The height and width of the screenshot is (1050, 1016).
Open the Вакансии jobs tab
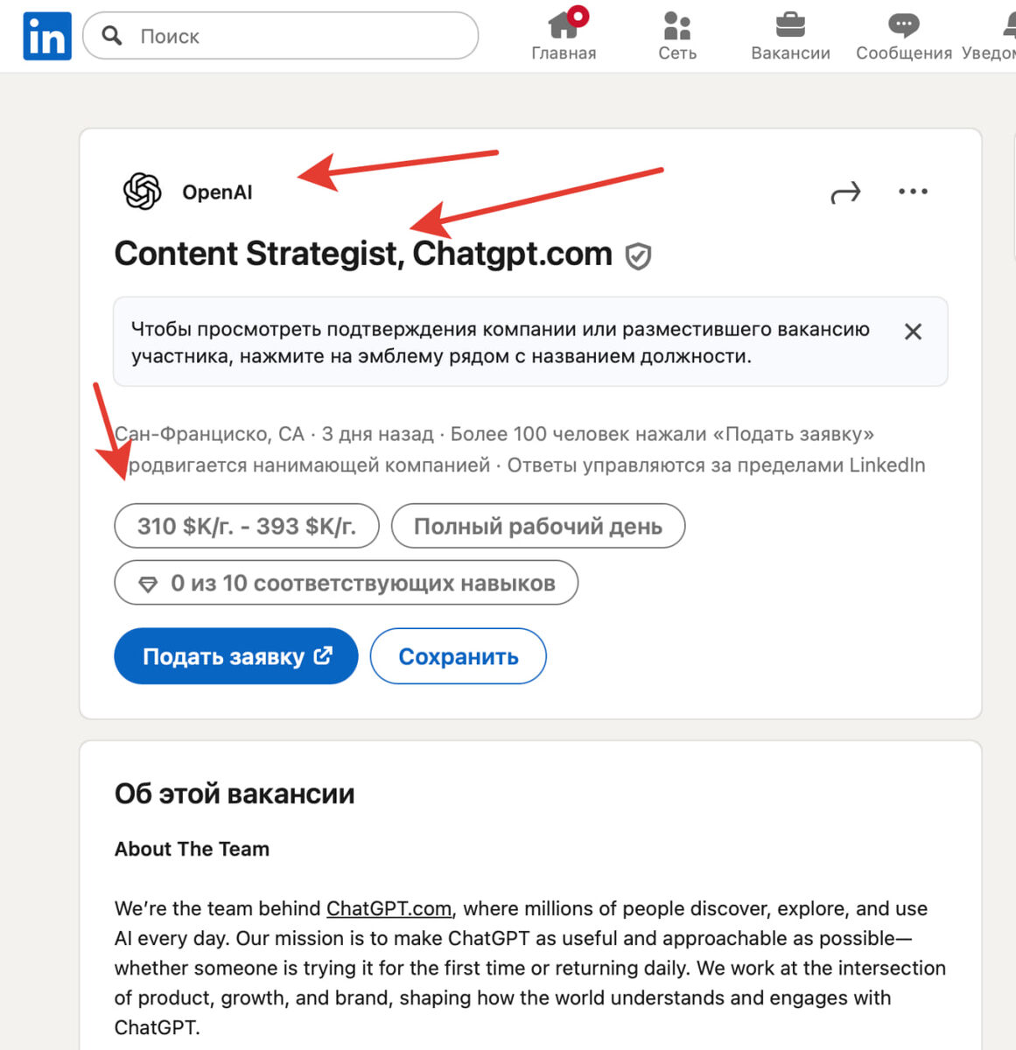point(790,35)
